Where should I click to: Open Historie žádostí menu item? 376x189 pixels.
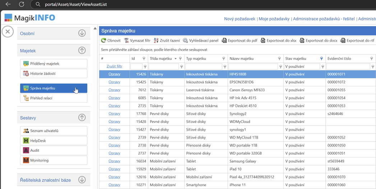click(54, 74)
